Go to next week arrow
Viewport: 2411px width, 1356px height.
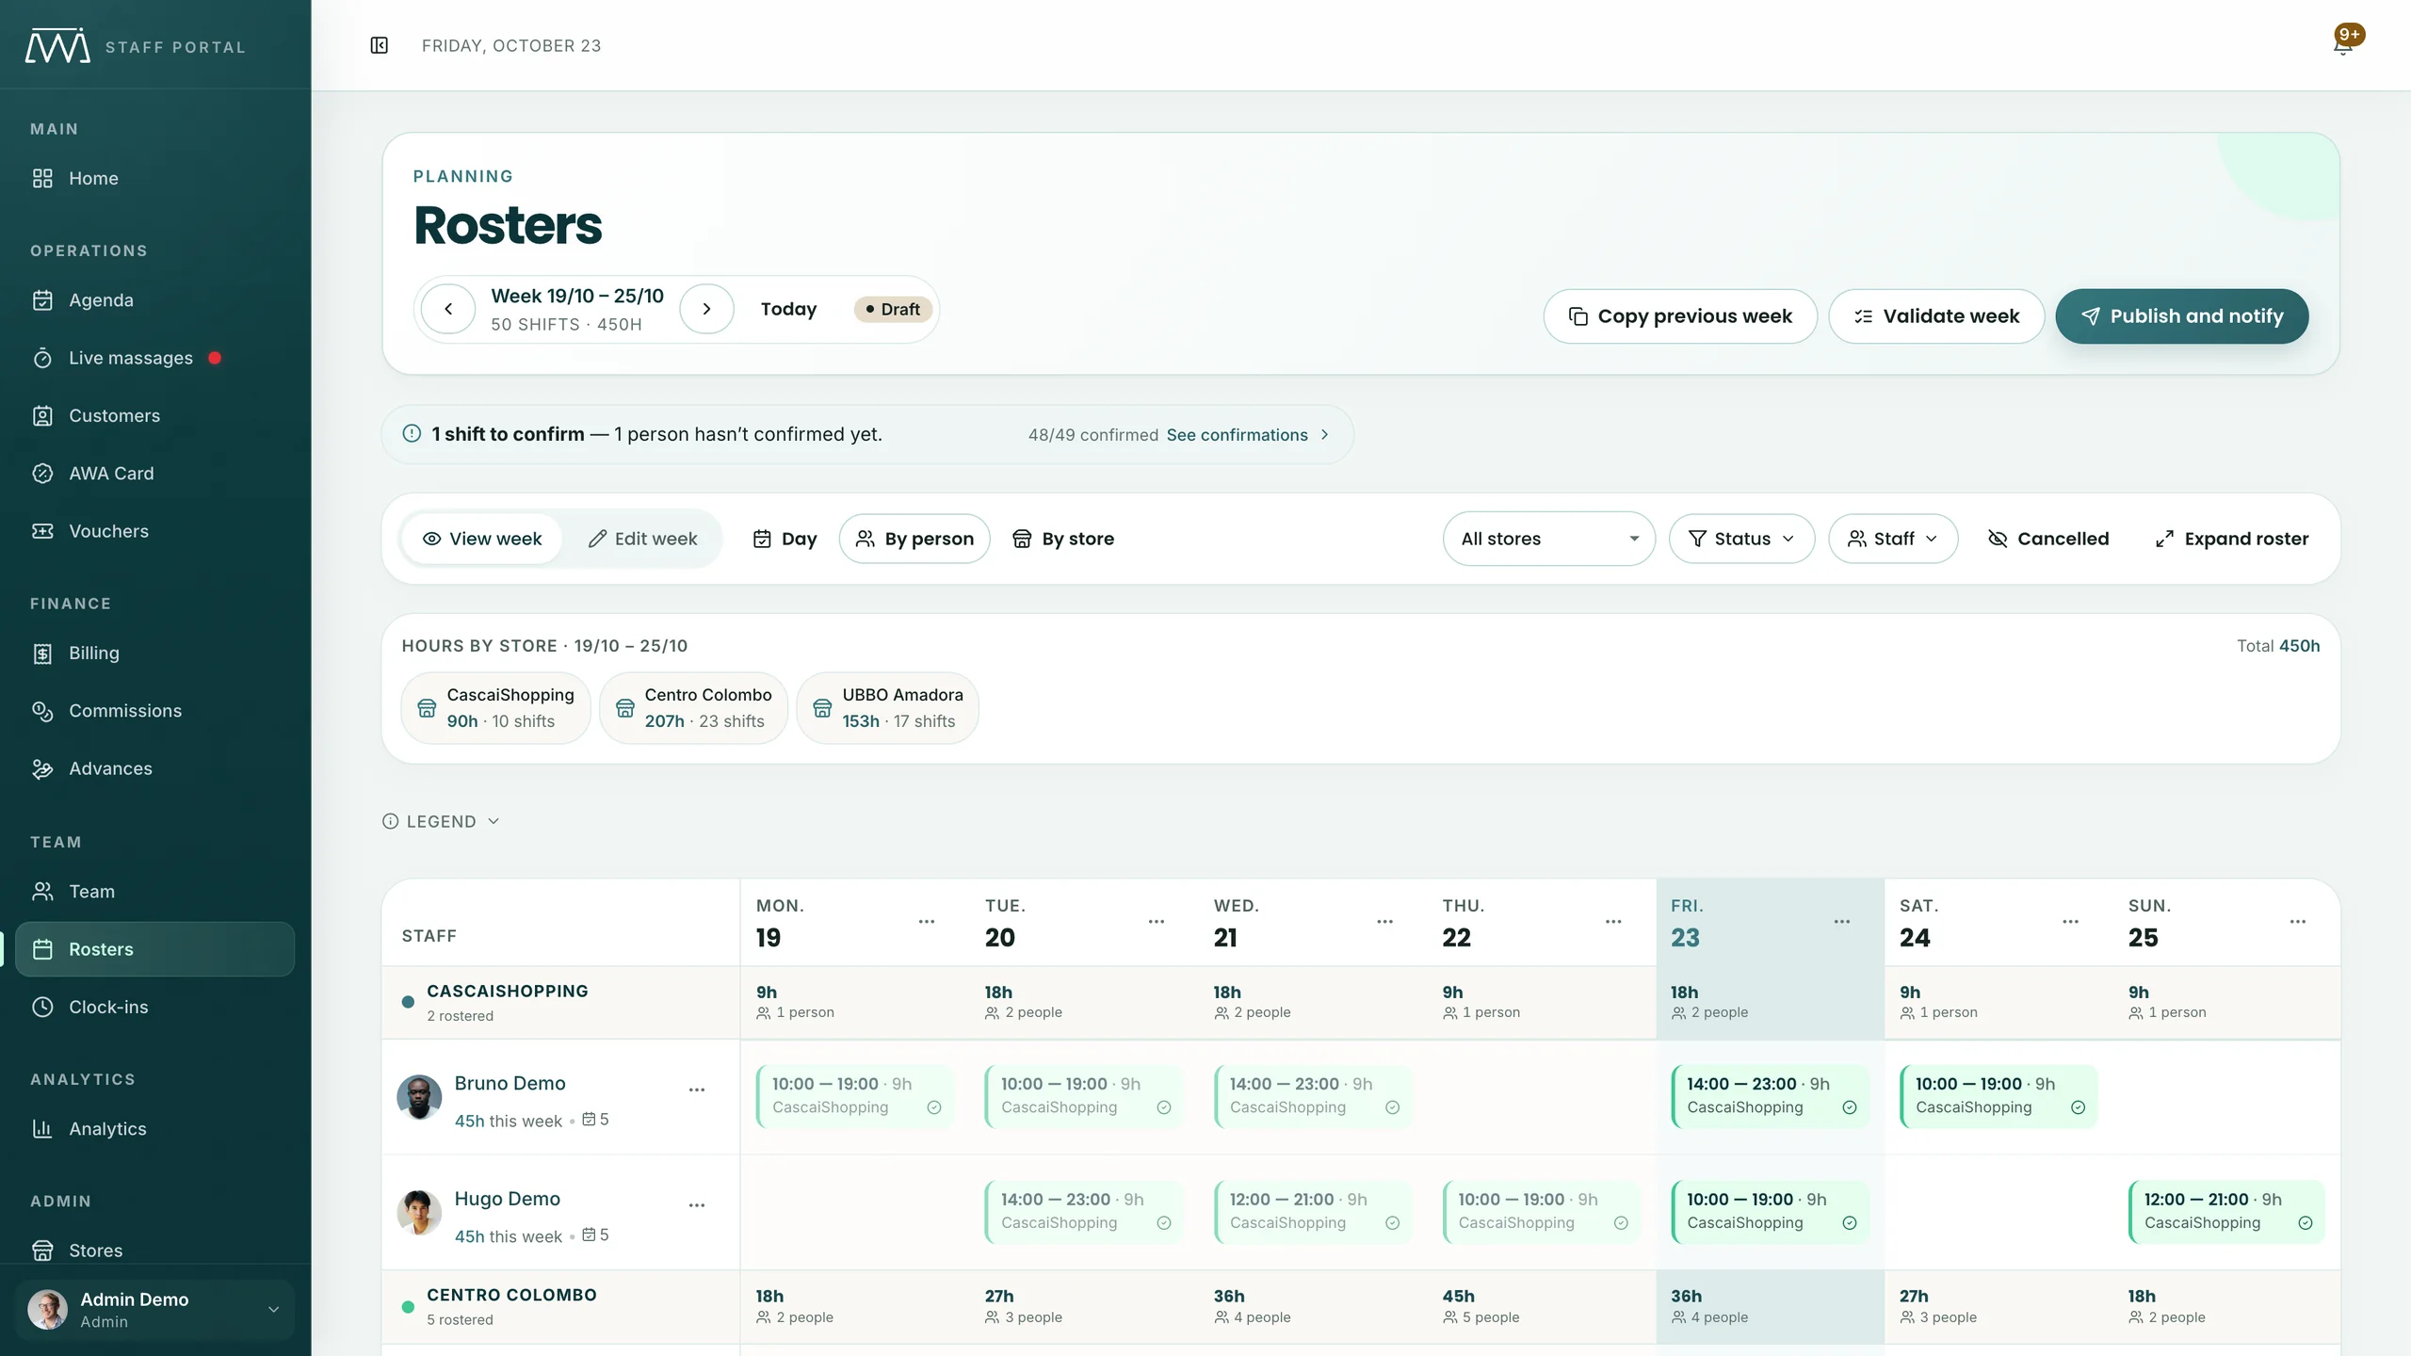click(706, 309)
